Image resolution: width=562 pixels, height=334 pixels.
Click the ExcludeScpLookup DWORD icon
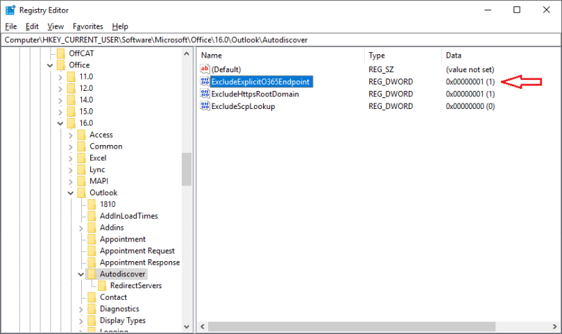point(205,106)
